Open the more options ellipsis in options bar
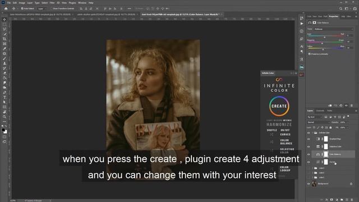The width and height of the screenshot is (359, 202). tap(130, 8)
